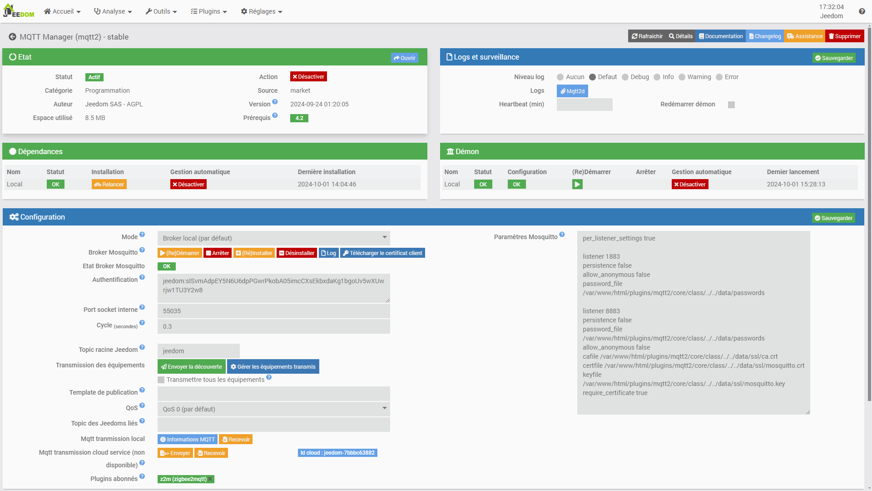Screen dimensions: 872x491
Task: Click Télécharger le certificat client button
Action: click(382, 253)
